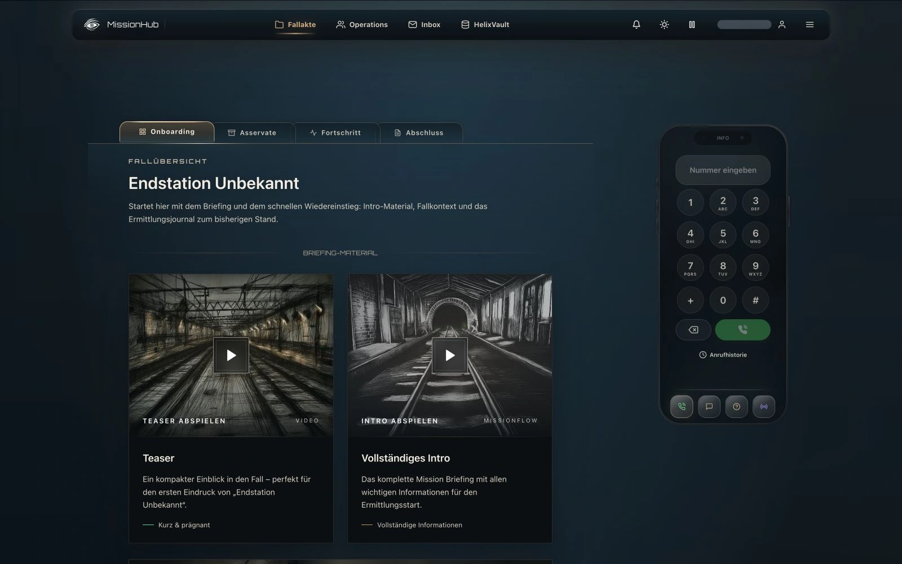902x564 pixels.
Task: Dial digit 8 TUV on the keypad
Action: [x=723, y=267]
